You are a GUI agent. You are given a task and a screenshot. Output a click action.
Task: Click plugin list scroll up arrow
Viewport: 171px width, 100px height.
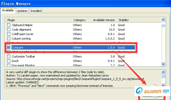coord(163,20)
